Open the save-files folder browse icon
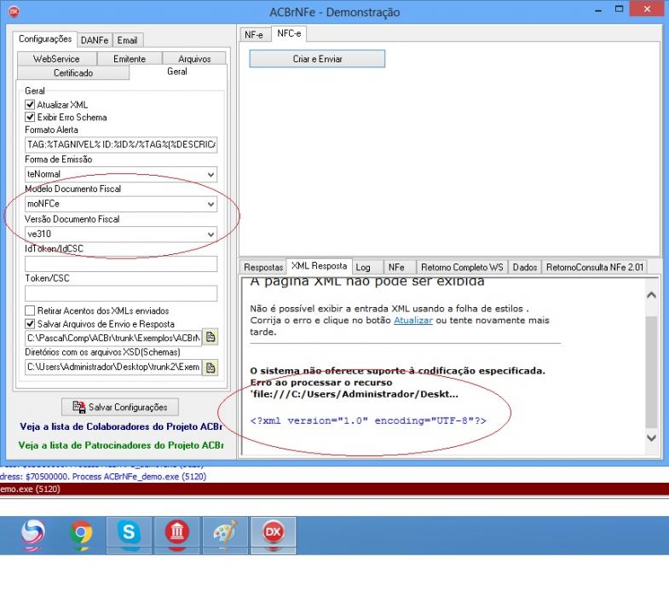The width and height of the screenshot is (669, 597). coord(210,338)
